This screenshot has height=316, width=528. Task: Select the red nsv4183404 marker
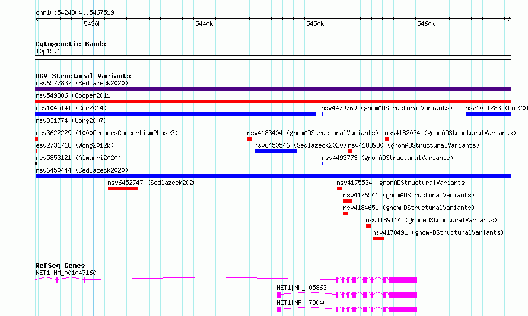[249, 139]
